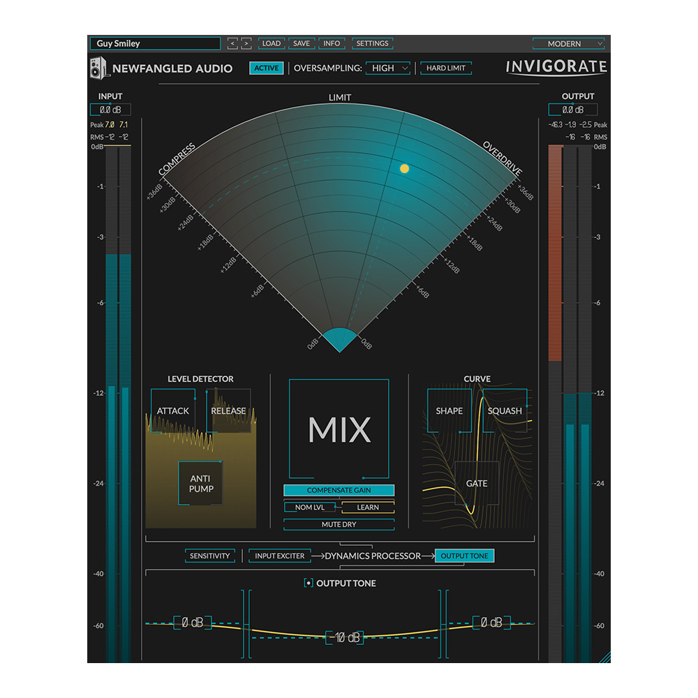Viewport: 698px width, 698px height.
Task: Click the teal 0dB wedge at the fan base
Action: (340, 339)
